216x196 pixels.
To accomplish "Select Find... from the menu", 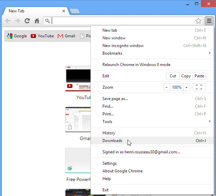I will coord(152,106).
